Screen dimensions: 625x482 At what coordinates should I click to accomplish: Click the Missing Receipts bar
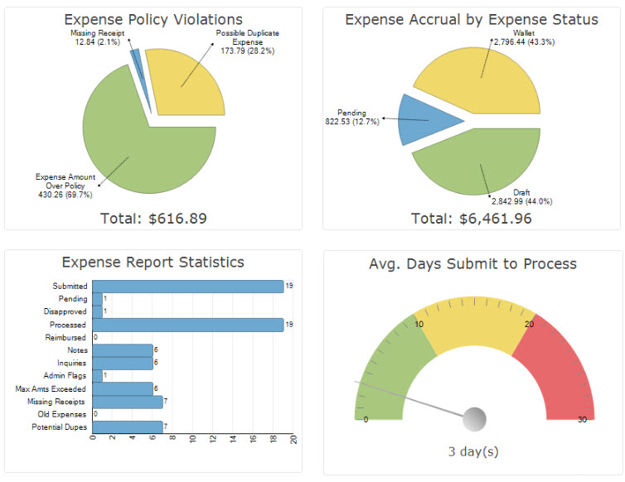click(x=128, y=402)
